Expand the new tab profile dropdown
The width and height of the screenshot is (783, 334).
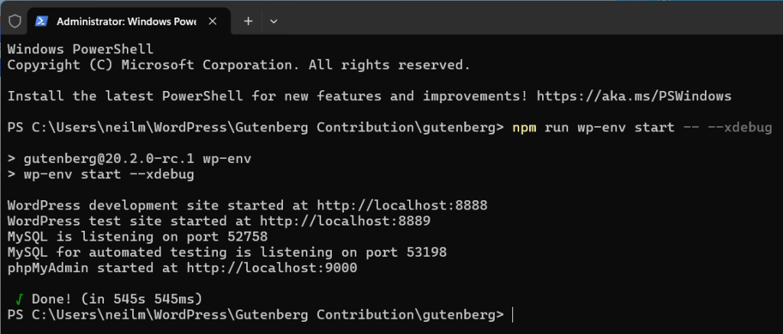[x=274, y=21]
